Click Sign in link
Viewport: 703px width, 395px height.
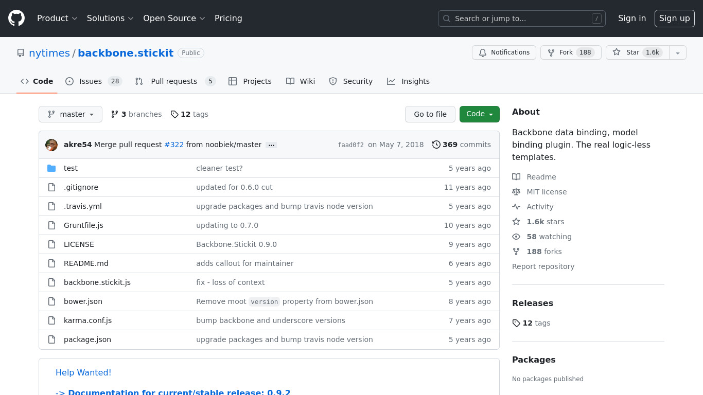[631, 18]
